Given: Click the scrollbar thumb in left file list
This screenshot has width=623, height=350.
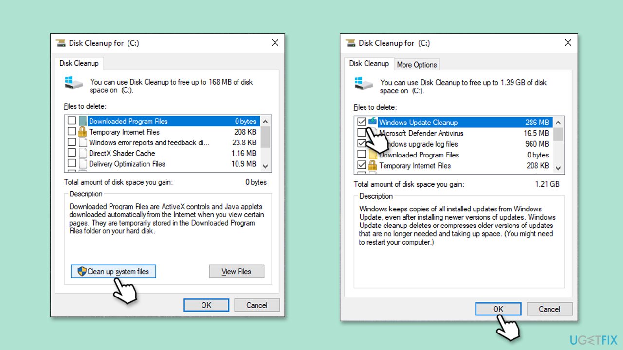Looking at the screenshot, I should pos(265,137).
